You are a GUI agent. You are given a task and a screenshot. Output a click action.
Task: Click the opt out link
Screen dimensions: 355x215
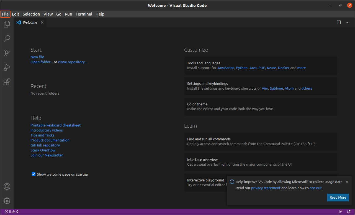pos(316,188)
